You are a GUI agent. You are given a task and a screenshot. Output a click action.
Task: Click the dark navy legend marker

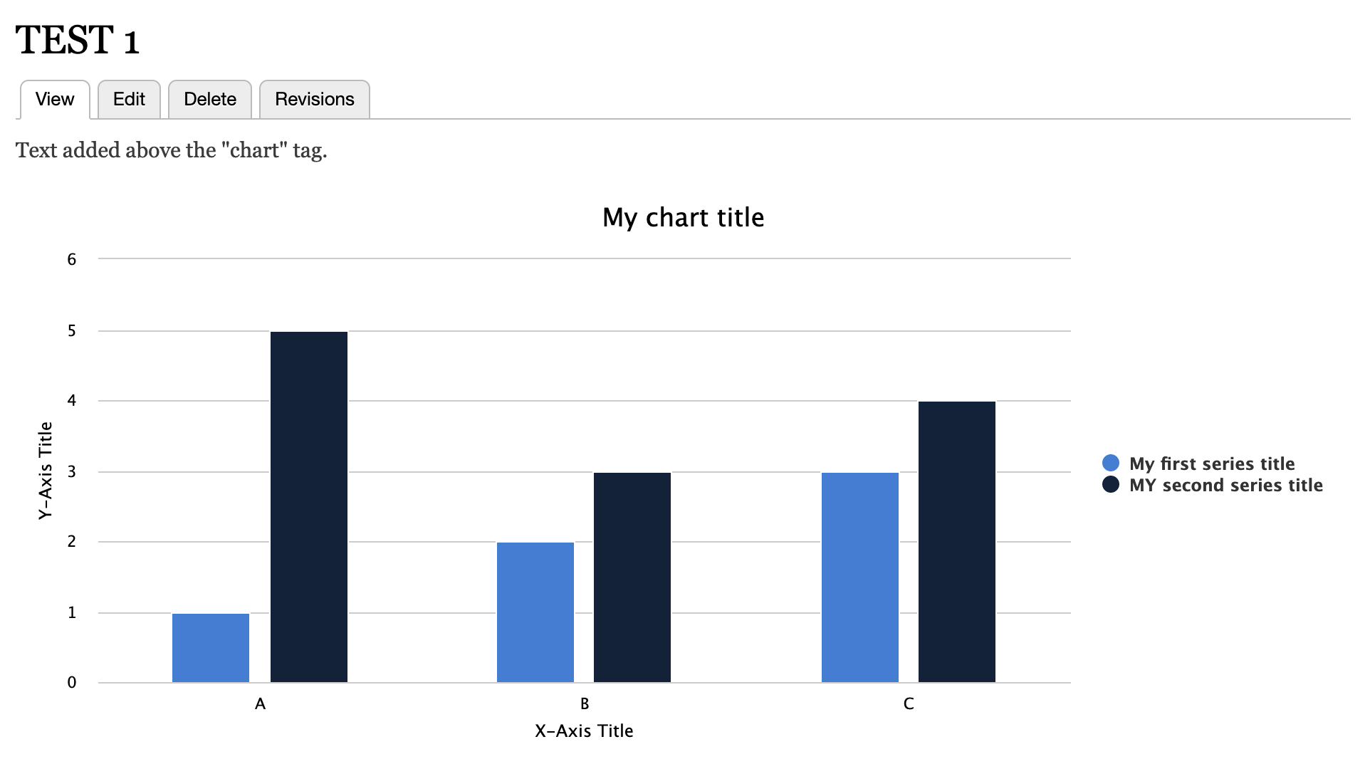pos(1111,485)
